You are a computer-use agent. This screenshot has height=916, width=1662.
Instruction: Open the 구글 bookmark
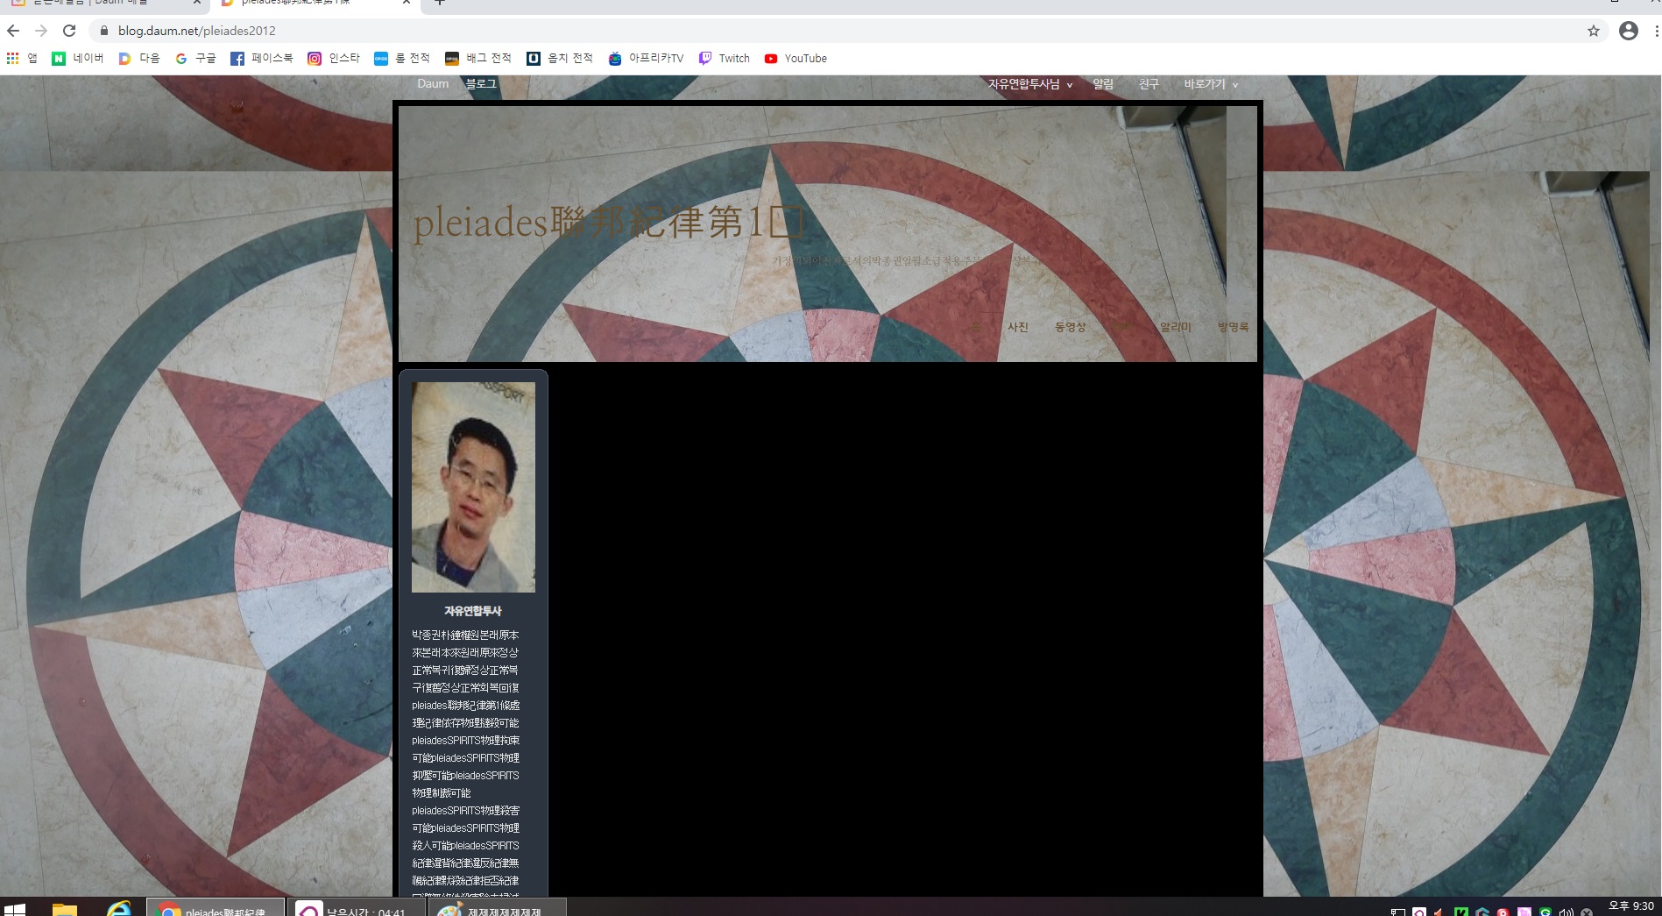point(195,59)
